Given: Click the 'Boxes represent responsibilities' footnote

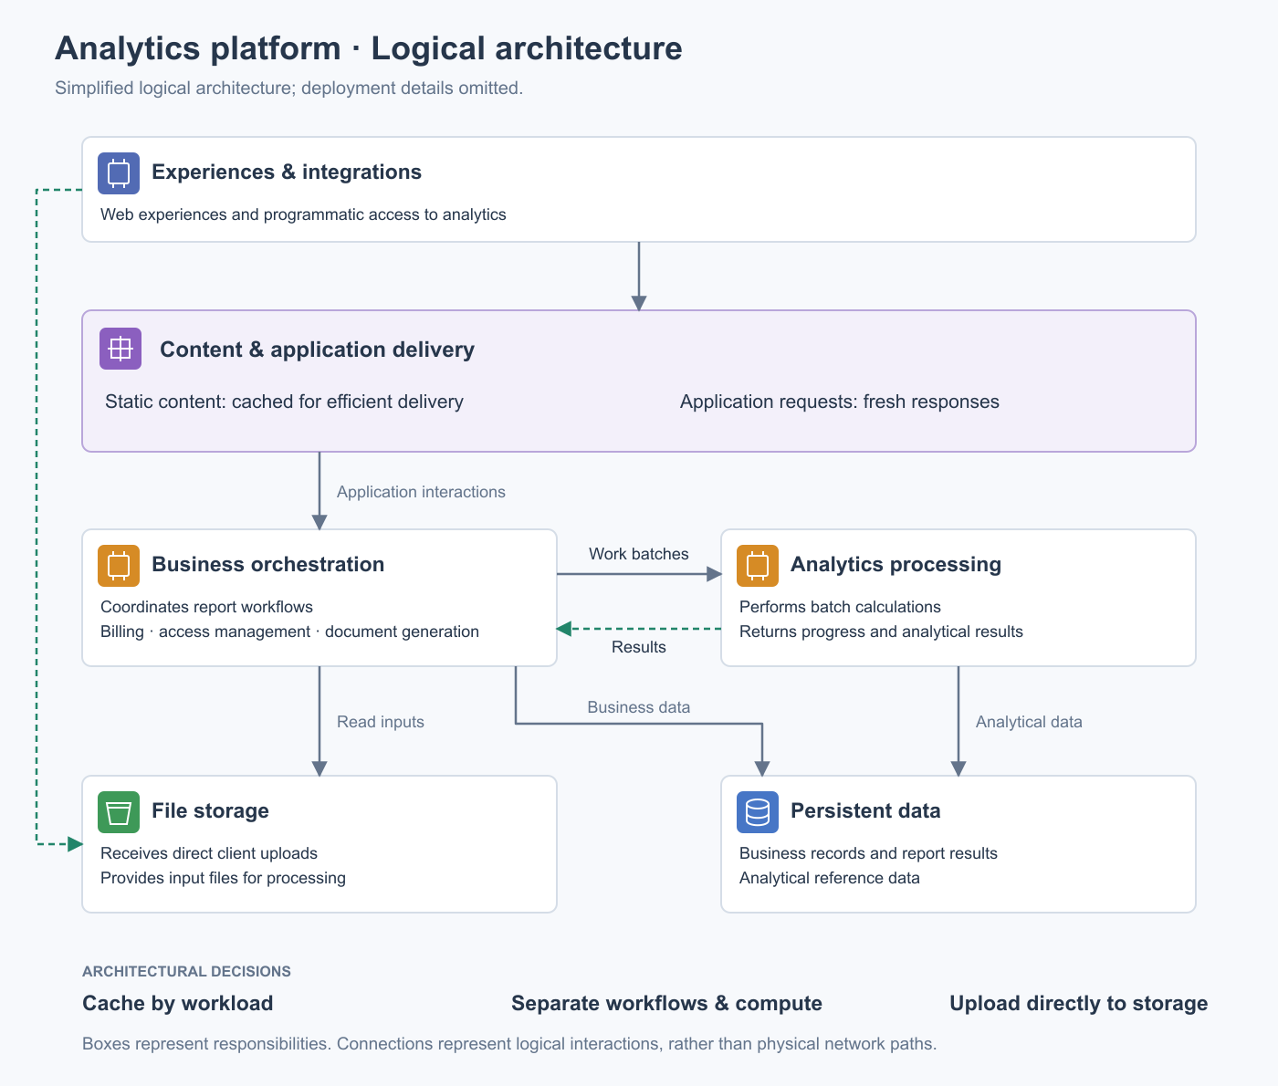Looking at the screenshot, I should click(x=509, y=1044).
